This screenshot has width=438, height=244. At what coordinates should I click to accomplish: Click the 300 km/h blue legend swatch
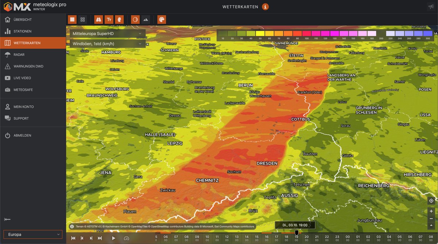(429, 33)
